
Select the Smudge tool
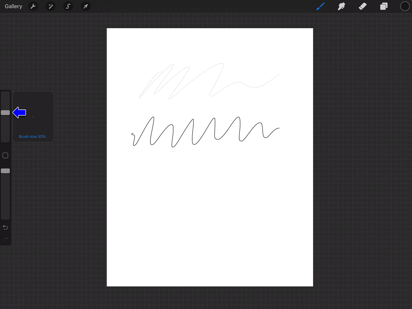click(x=342, y=6)
